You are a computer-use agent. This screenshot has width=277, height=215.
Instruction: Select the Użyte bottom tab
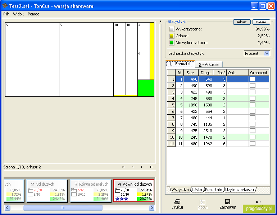coord(197,190)
